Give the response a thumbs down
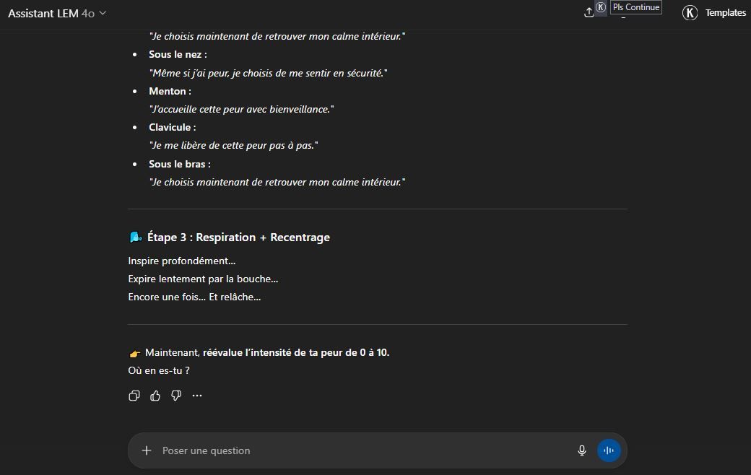The width and height of the screenshot is (751, 475). pos(176,396)
